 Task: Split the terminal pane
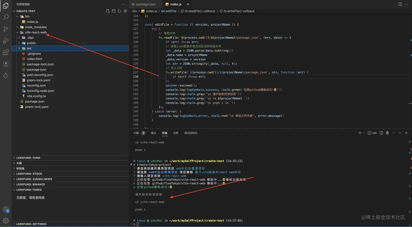point(381,133)
